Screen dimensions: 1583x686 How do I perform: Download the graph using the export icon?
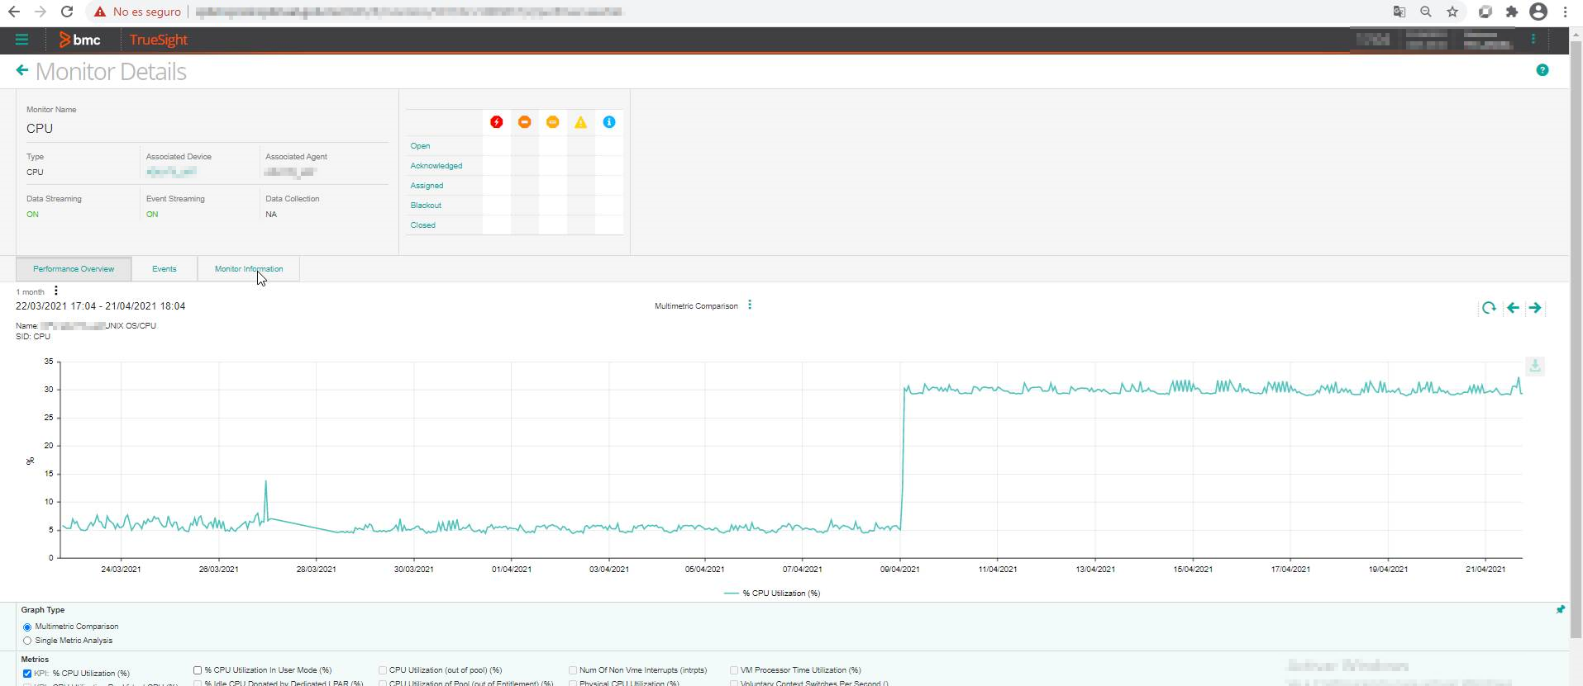pos(1535,366)
